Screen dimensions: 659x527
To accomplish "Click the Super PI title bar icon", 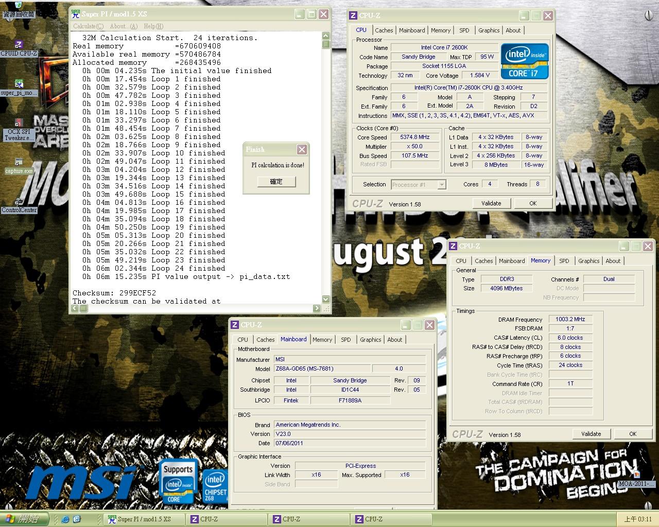I will click(x=75, y=14).
